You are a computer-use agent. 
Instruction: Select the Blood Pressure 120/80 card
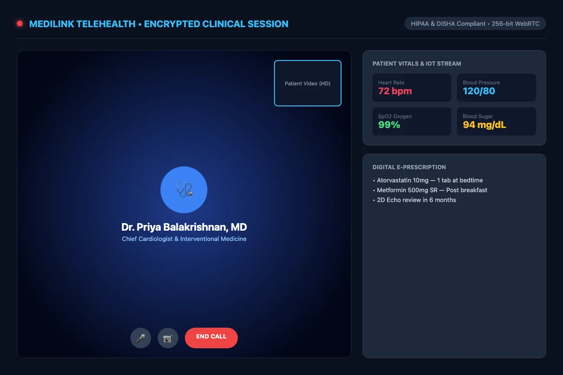496,88
